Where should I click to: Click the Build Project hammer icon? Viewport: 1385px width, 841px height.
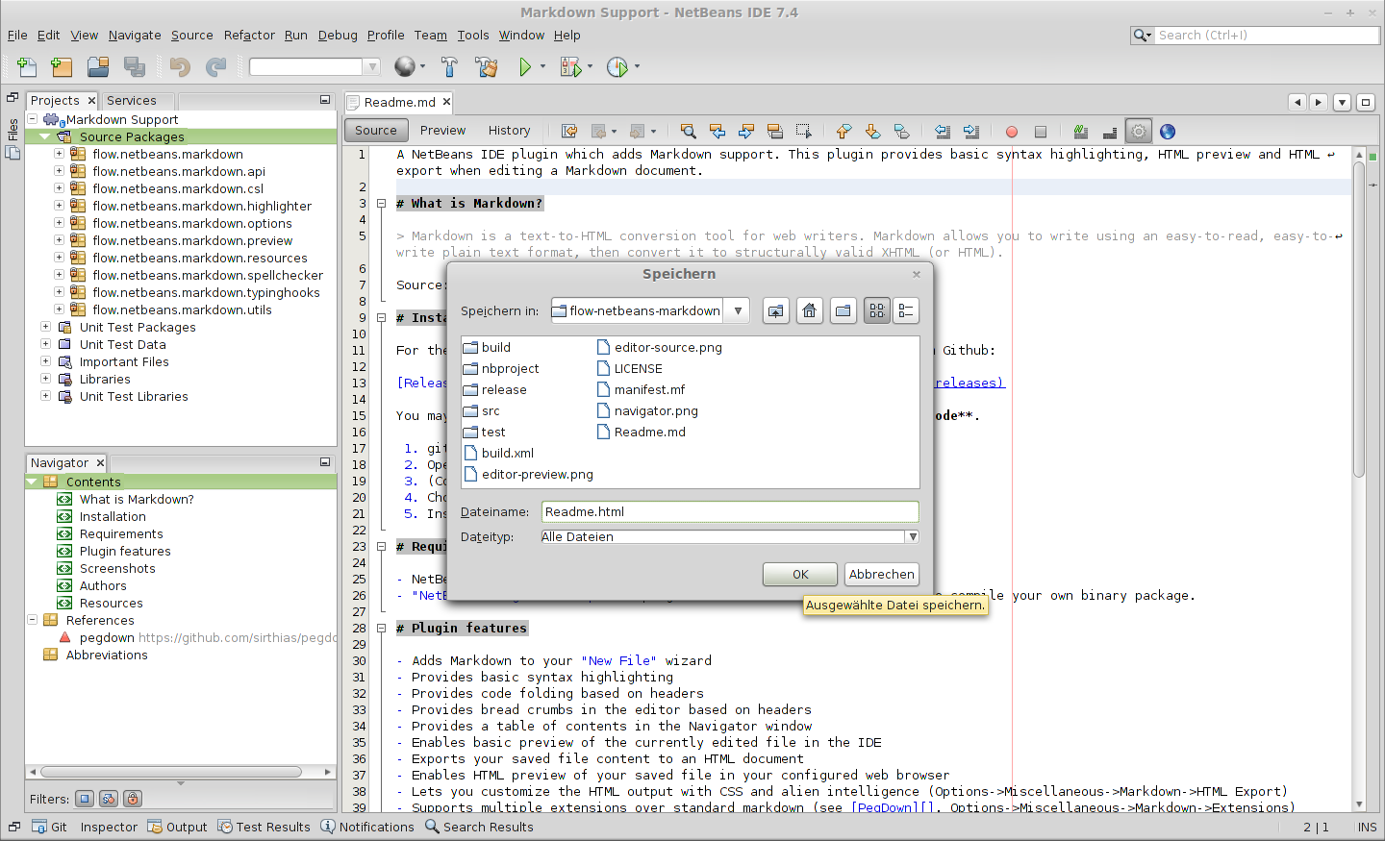(x=449, y=66)
